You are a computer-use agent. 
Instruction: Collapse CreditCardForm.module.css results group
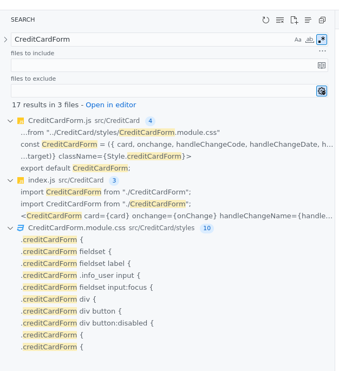tap(10, 228)
